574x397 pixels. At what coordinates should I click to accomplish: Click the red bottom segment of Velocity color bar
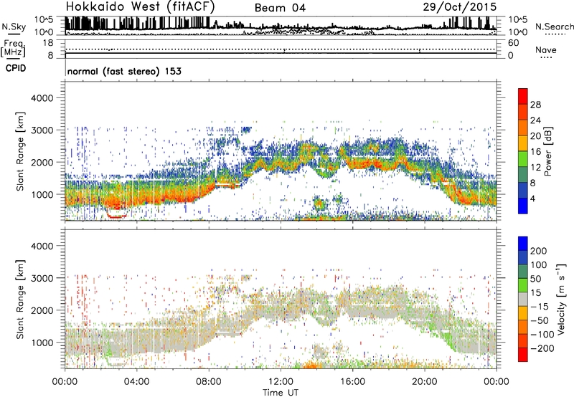point(523,355)
